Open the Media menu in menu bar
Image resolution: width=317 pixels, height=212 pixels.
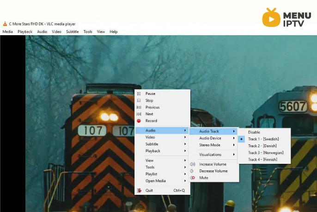click(8, 31)
